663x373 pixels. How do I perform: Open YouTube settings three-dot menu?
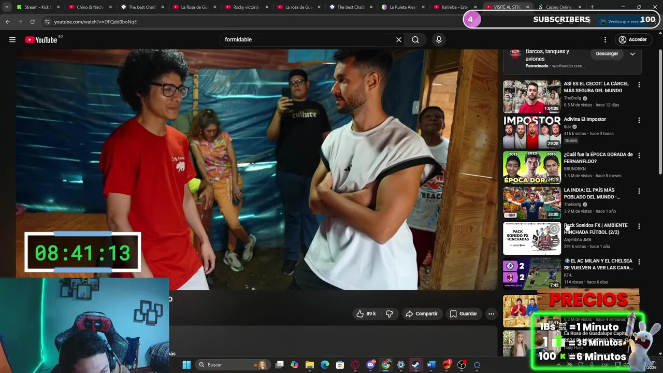click(x=605, y=39)
